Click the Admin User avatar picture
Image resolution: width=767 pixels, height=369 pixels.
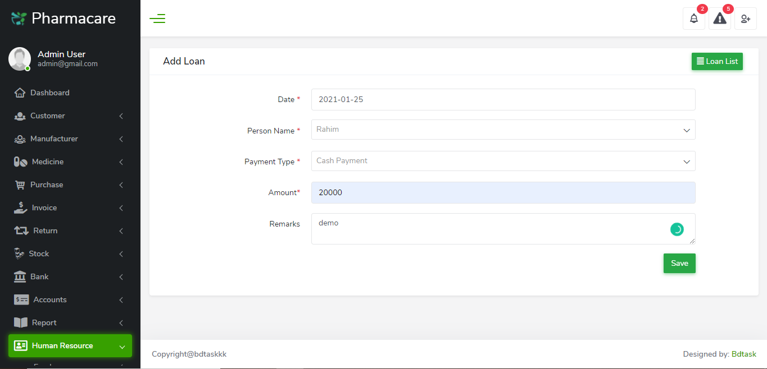20,59
